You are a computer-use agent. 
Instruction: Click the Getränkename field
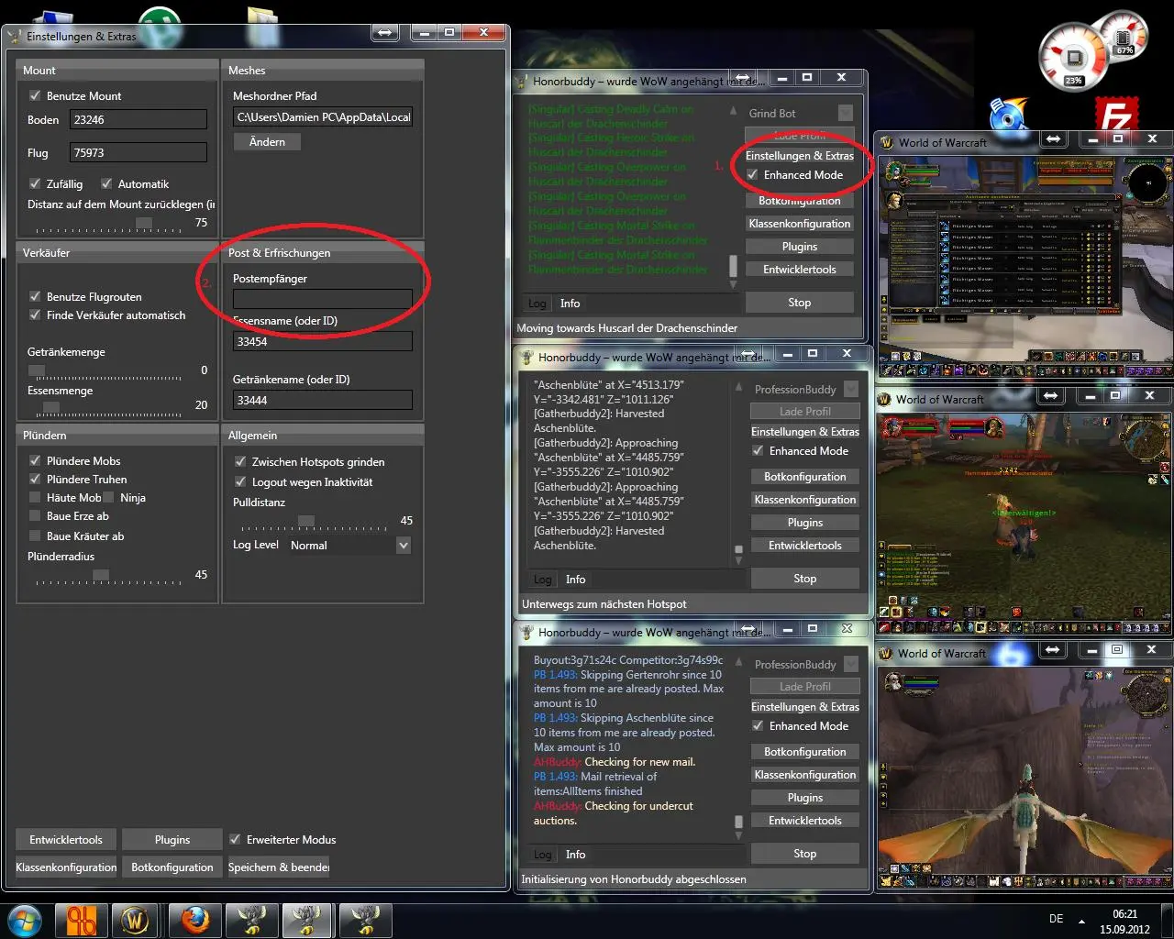323,400
